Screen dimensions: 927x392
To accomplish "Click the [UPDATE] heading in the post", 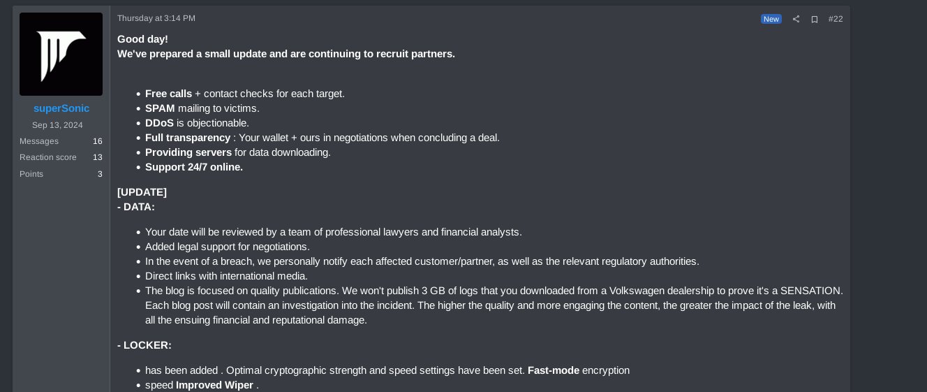I will [142, 192].
